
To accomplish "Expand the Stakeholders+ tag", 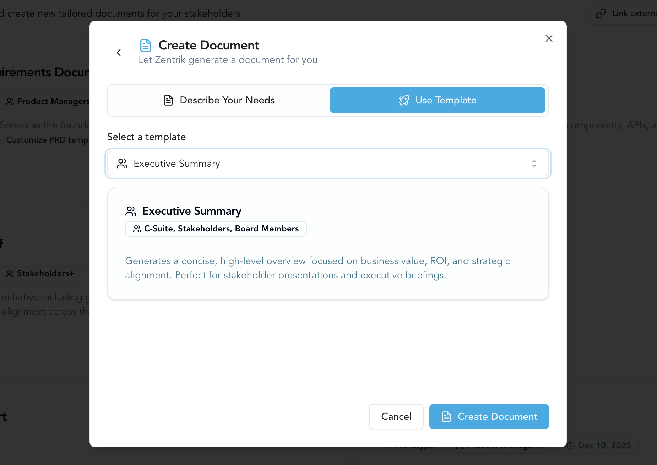I will click(x=41, y=273).
